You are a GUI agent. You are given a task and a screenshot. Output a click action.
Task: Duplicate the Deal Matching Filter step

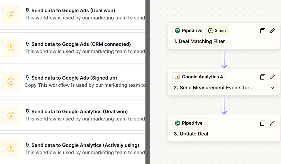point(263,31)
